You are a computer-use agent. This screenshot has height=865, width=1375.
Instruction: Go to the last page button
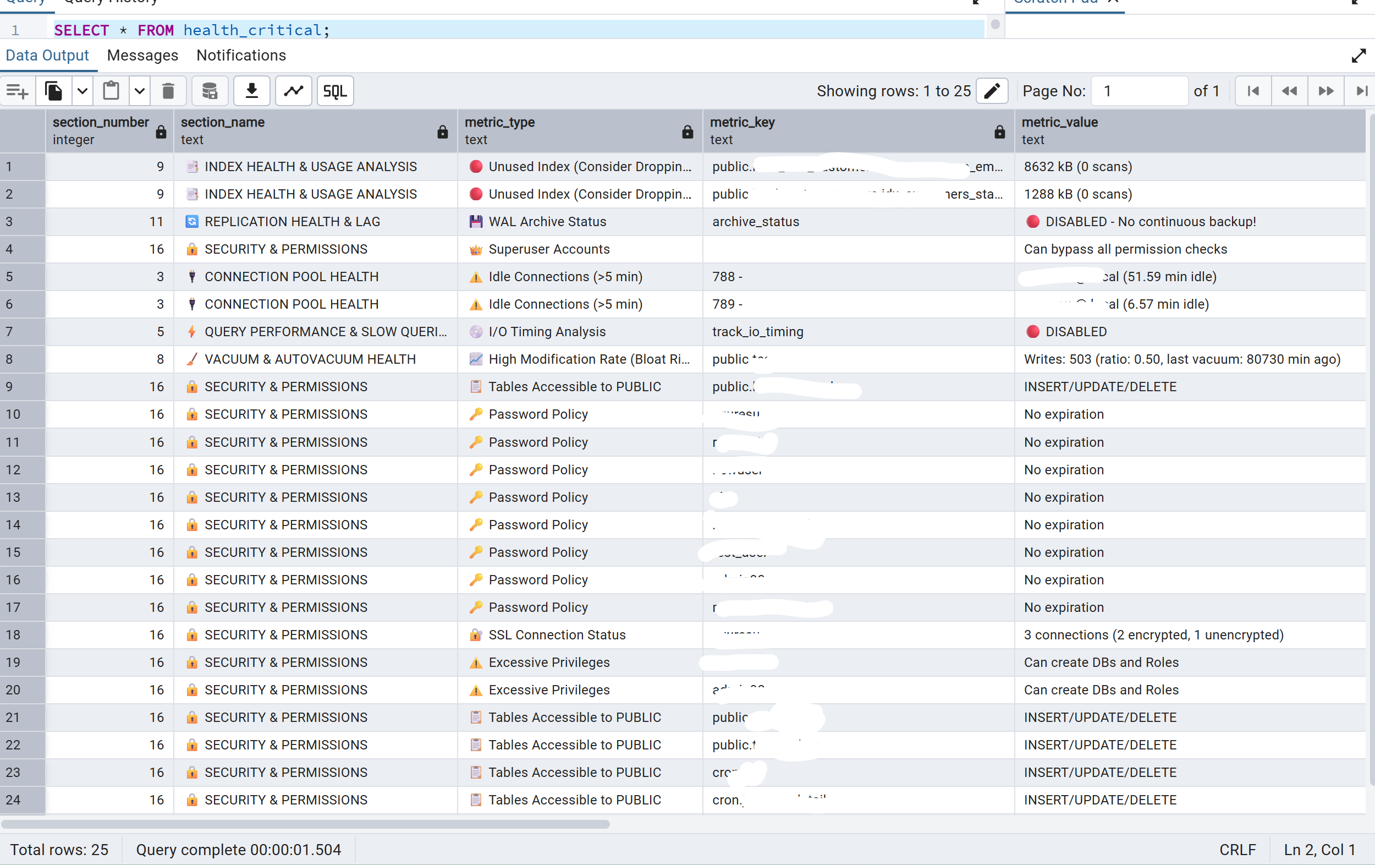[x=1361, y=91]
